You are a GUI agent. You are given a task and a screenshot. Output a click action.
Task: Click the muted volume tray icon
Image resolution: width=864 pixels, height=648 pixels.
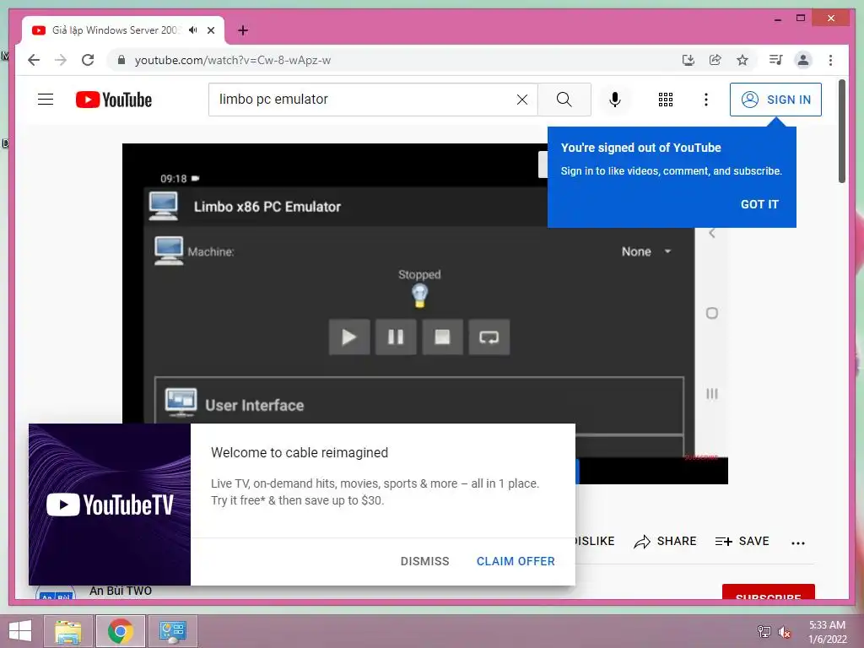(x=785, y=632)
